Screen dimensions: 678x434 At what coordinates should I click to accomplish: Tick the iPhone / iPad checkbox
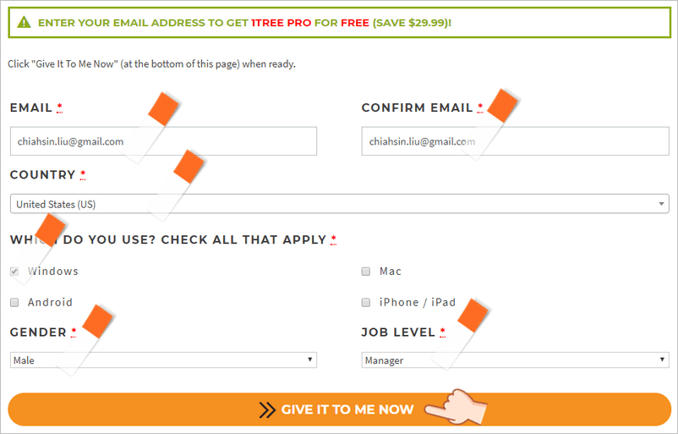(x=366, y=303)
